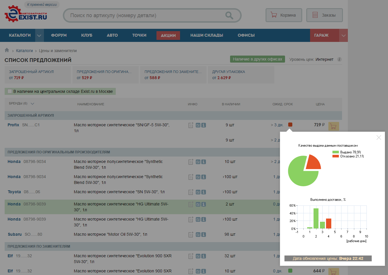
Task: Expand the Гараж dropdown arrow
Action: coord(343,36)
